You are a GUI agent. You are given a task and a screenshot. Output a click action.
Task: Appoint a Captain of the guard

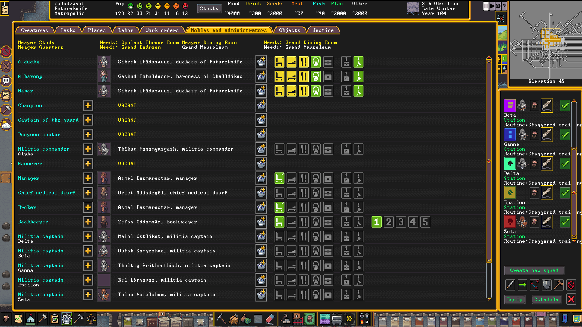click(x=88, y=120)
